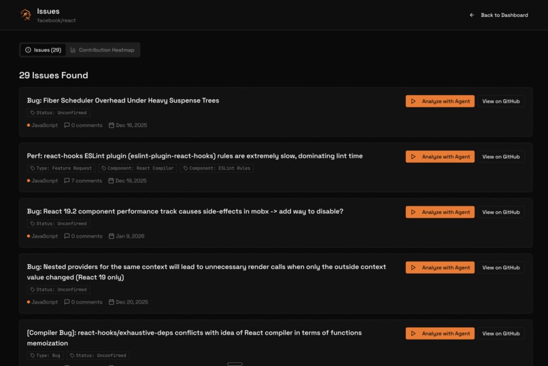Viewport: 548px width, 366px height.
Task: Open the Nested providers context issue title
Action: tap(207, 272)
